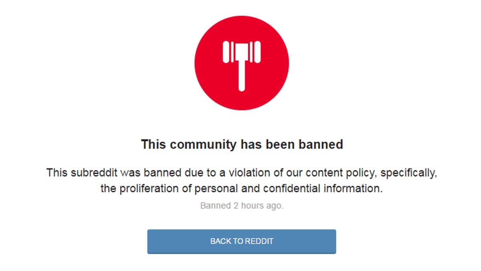
Task: Click the word 'REDDIT' on the blue button
Action: click(x=259, y=242)
